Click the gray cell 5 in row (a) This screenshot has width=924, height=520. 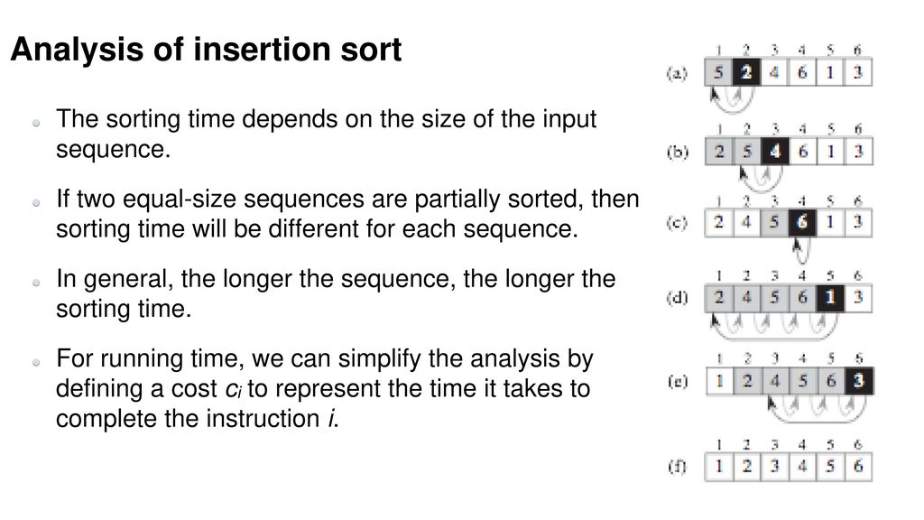coord(718,72)
